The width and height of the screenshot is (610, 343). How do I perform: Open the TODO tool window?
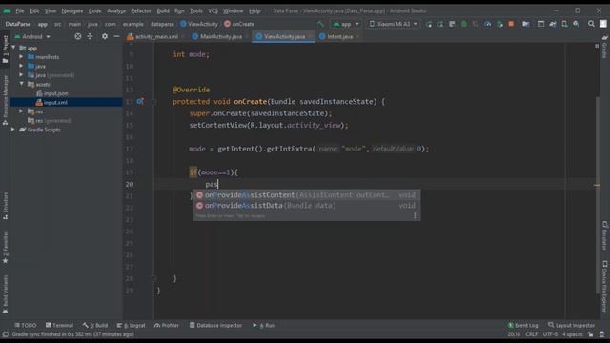coord(26,325)
